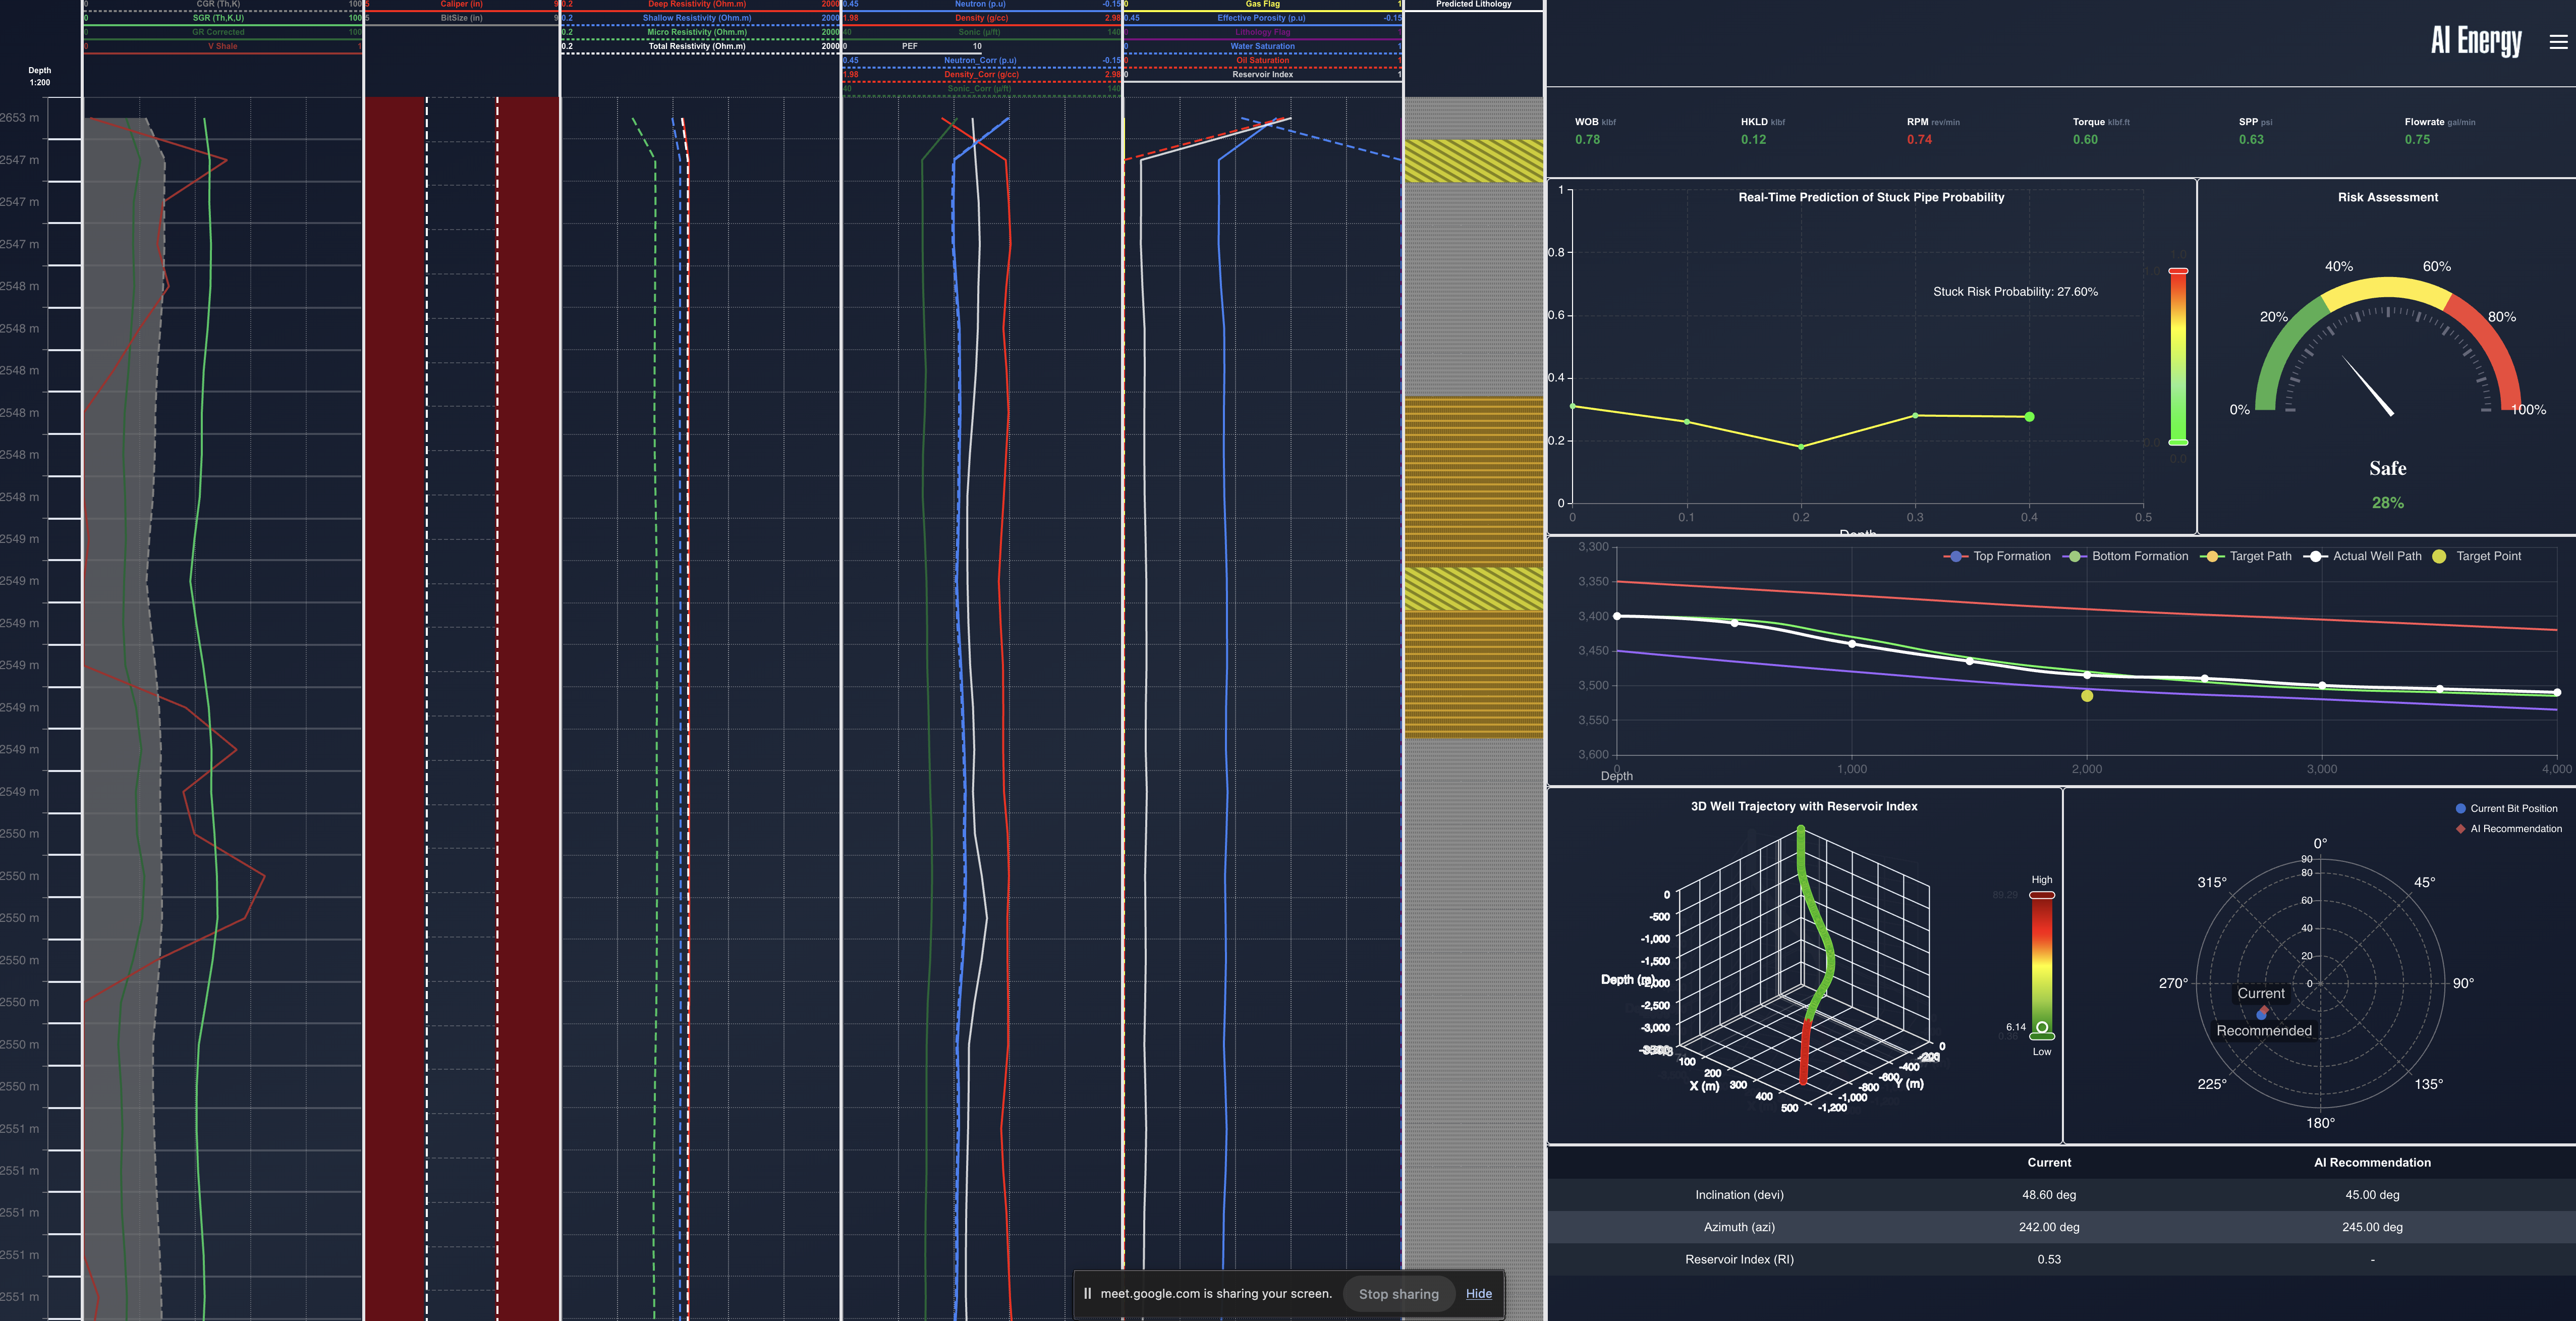2576x1321 pixels.
Task: Click the Flowrate value 0.75
Action: (2417, 139)
